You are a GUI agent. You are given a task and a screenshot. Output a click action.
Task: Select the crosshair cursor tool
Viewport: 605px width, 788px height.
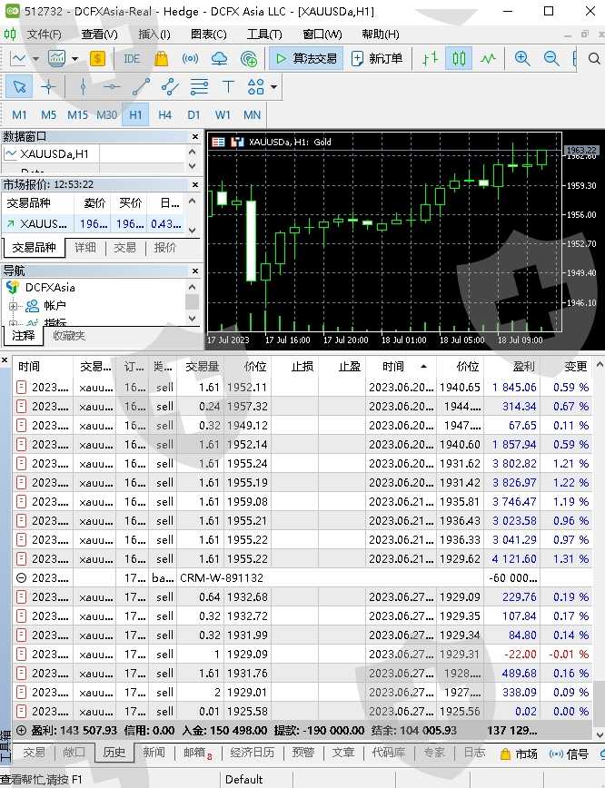click(49, 87)
